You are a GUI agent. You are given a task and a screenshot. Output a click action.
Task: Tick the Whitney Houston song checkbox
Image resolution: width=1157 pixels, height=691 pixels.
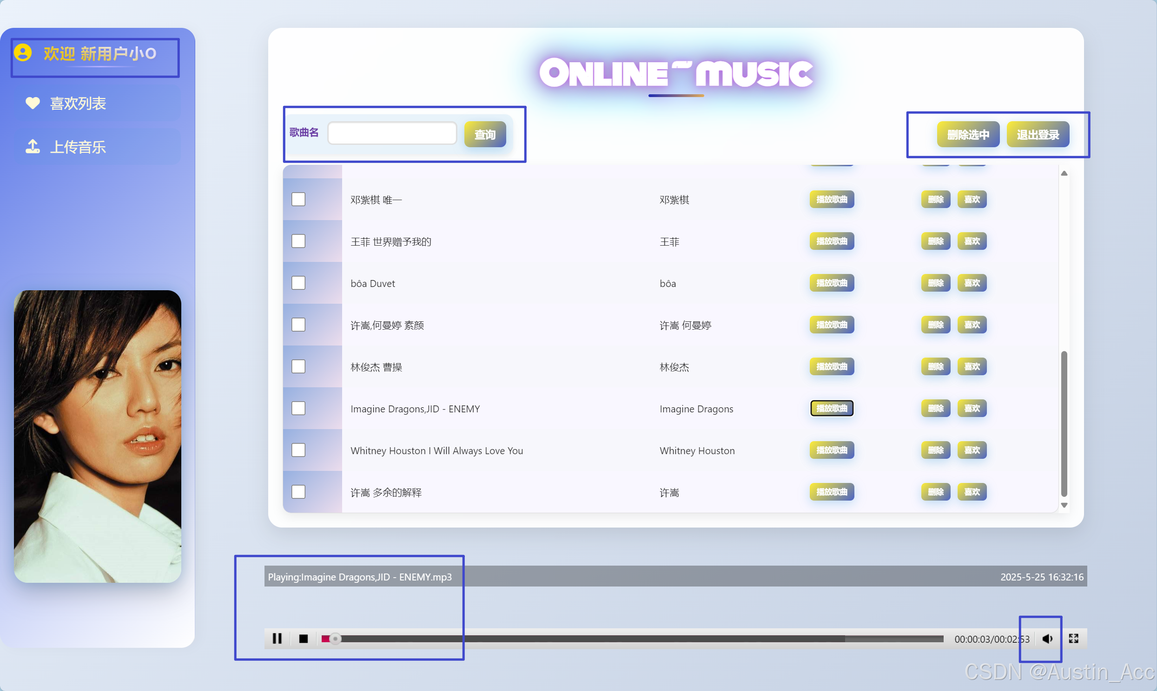pos(298,450)
